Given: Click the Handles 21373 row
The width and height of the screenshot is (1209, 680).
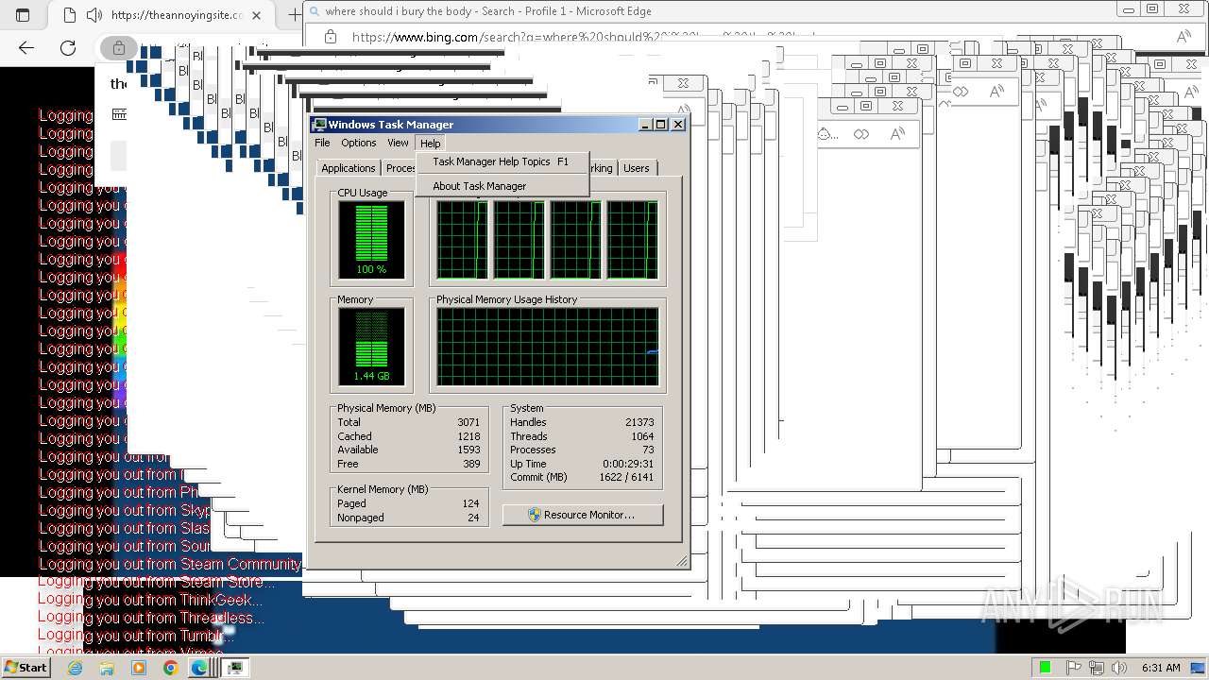Looking at the screenshot, I should (582, 422).
